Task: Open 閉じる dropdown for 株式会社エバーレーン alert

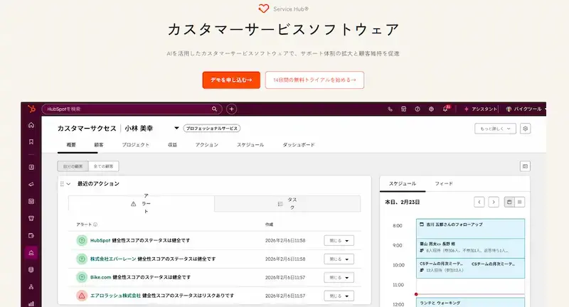Action: point(339,259)
